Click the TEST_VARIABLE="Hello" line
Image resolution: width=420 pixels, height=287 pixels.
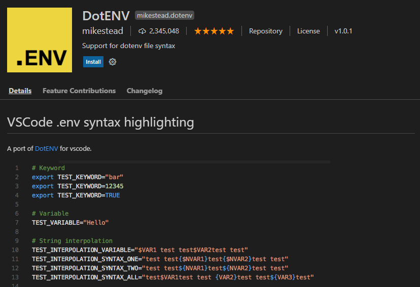[x=70, y=223]
